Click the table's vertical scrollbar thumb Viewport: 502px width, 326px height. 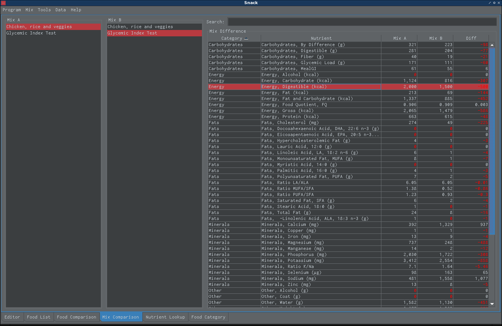(492, 142)
